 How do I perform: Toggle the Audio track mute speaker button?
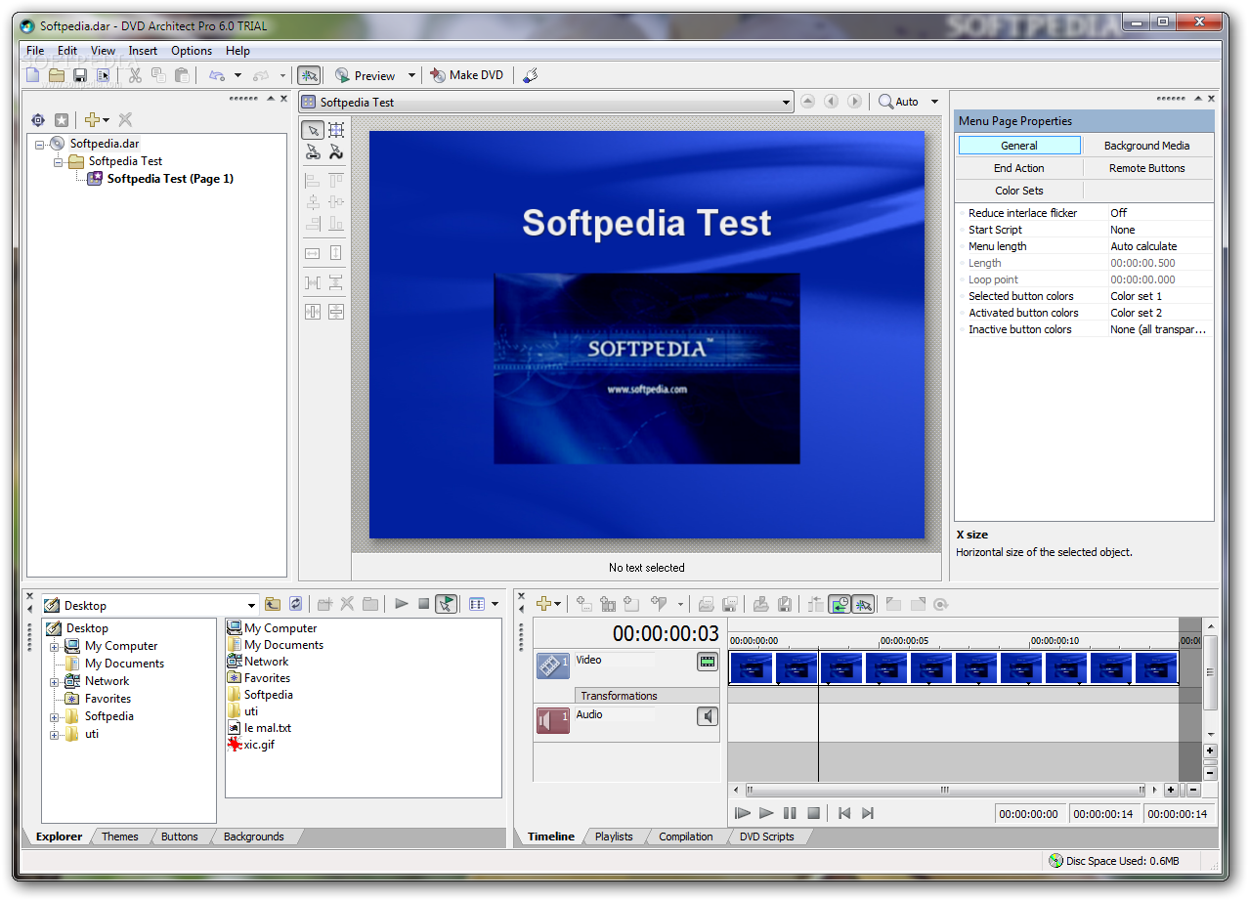[x=707, y=716]
